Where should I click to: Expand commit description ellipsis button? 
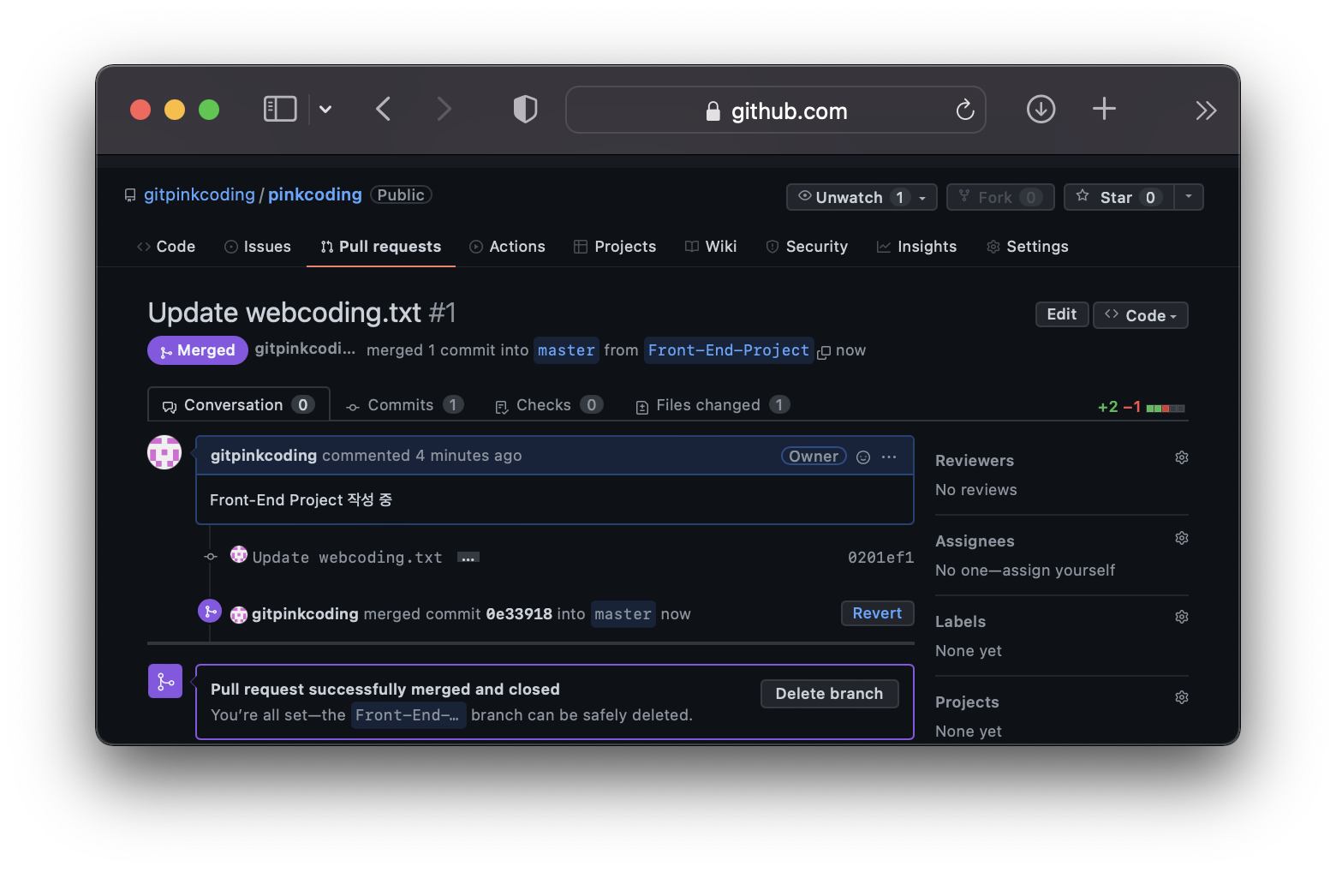point(468,558)
